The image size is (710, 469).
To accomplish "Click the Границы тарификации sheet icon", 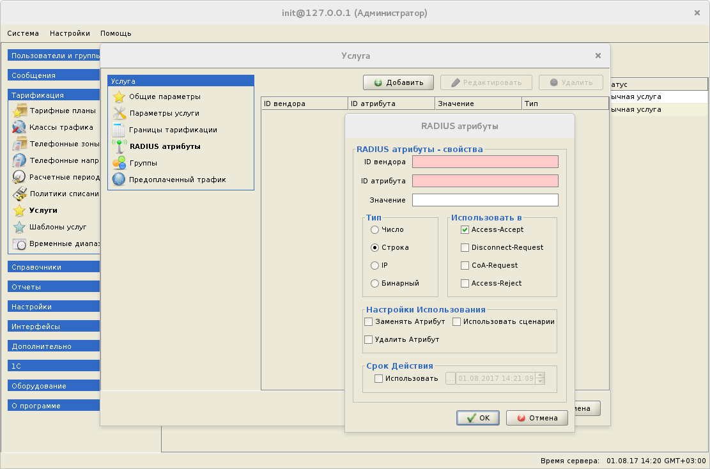I will tap(119, 130).
